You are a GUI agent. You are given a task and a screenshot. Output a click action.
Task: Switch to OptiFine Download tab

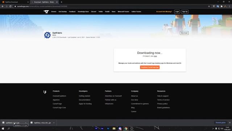[15, 2]
